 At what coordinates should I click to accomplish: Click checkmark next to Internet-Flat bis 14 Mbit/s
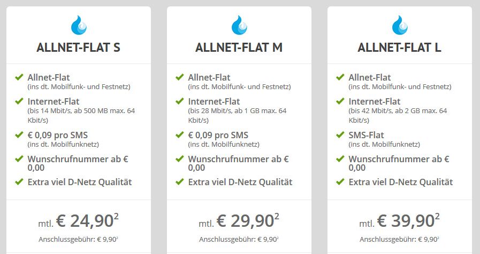tap(19, 101)
